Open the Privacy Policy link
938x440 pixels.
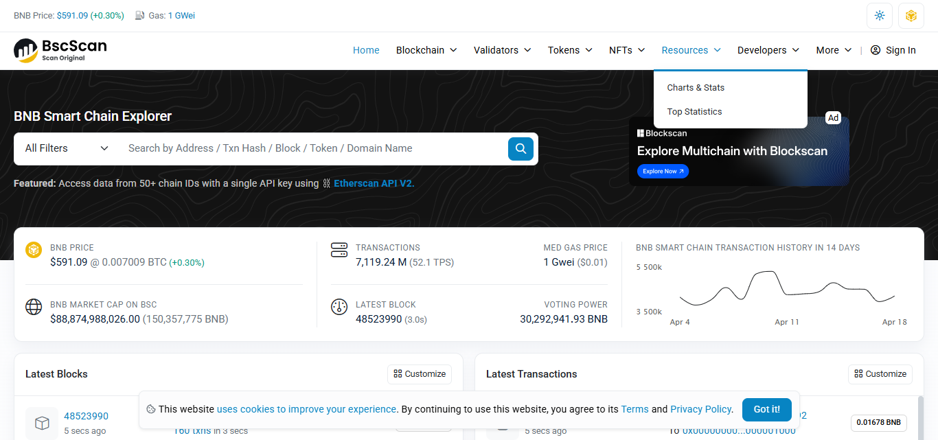(700, 409)
